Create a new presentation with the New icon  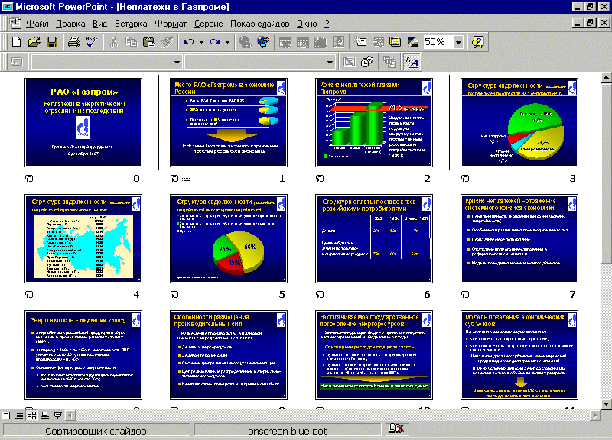coord(16,42)
